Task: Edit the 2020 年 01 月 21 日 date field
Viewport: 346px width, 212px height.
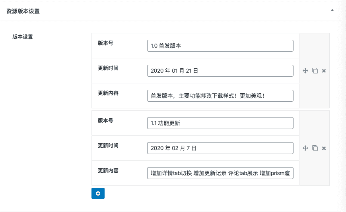Action: [220, 71]
